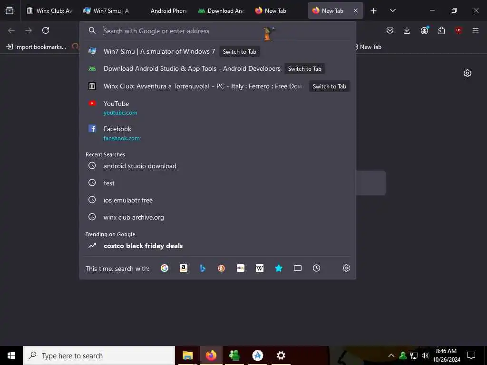Switch to Tab for Win7 Simu suggestion

[240, 51]
